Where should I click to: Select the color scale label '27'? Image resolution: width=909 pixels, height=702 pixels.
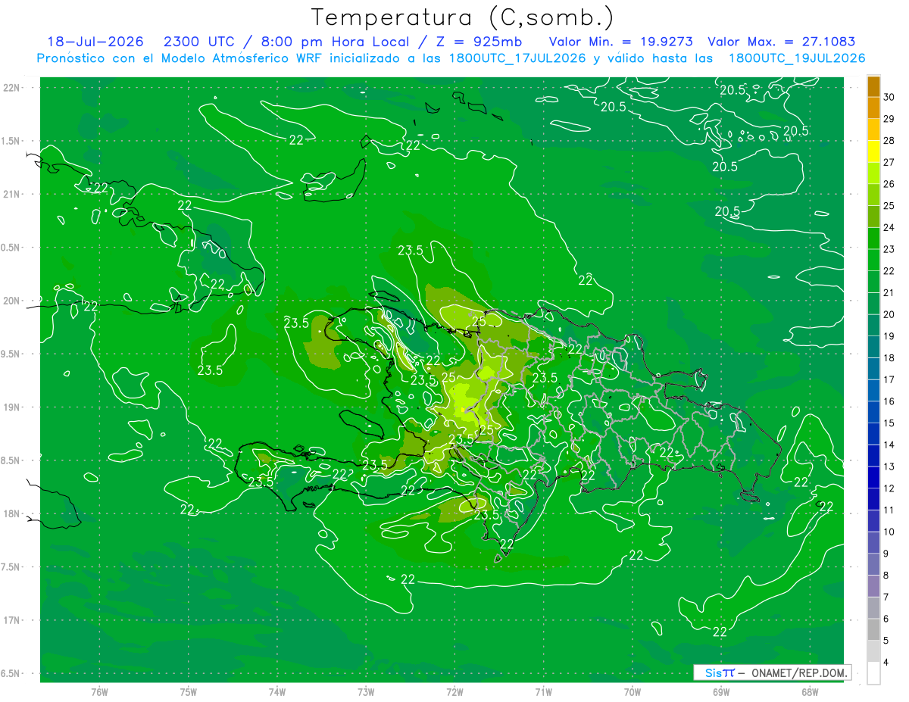click(890, 162)
